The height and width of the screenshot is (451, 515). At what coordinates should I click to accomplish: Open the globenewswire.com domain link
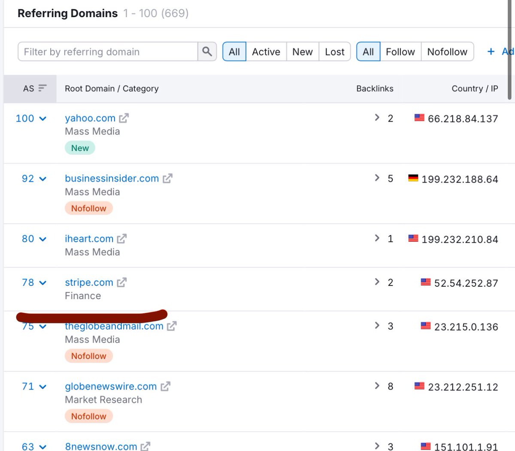point(111,386)
